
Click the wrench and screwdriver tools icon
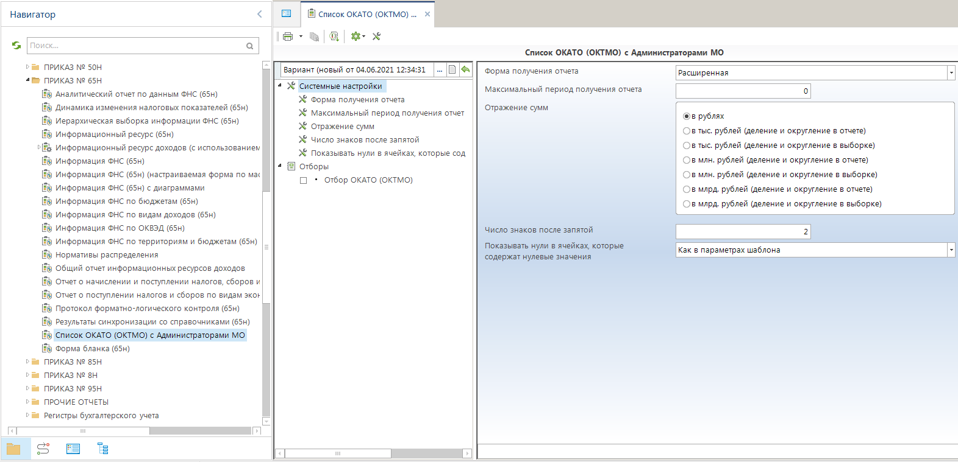coord(376,37)
